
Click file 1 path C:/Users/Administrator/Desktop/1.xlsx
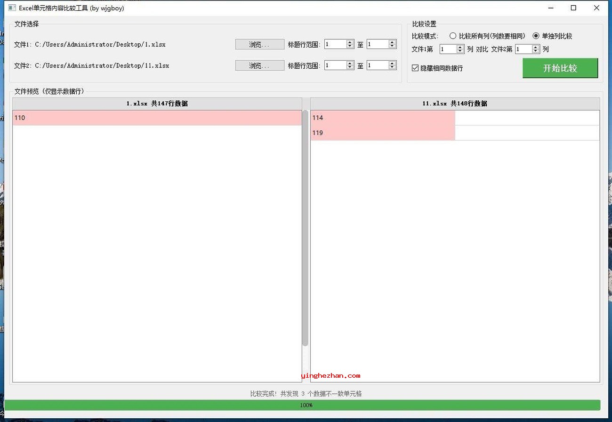pyautogui.click(x=100, y=45)
